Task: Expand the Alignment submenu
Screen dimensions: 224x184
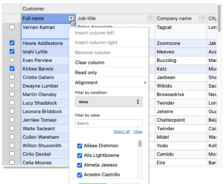Action: (x=109, y=82)
